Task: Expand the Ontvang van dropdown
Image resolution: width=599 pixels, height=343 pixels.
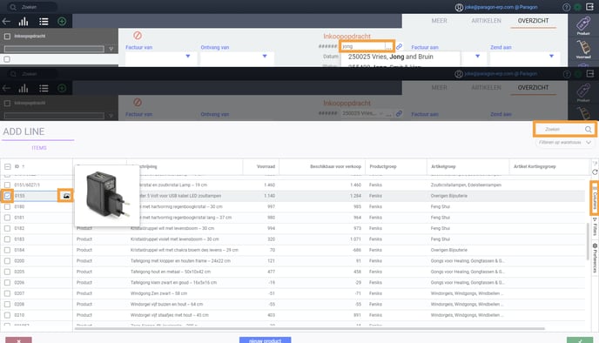Action: [265, 56]
